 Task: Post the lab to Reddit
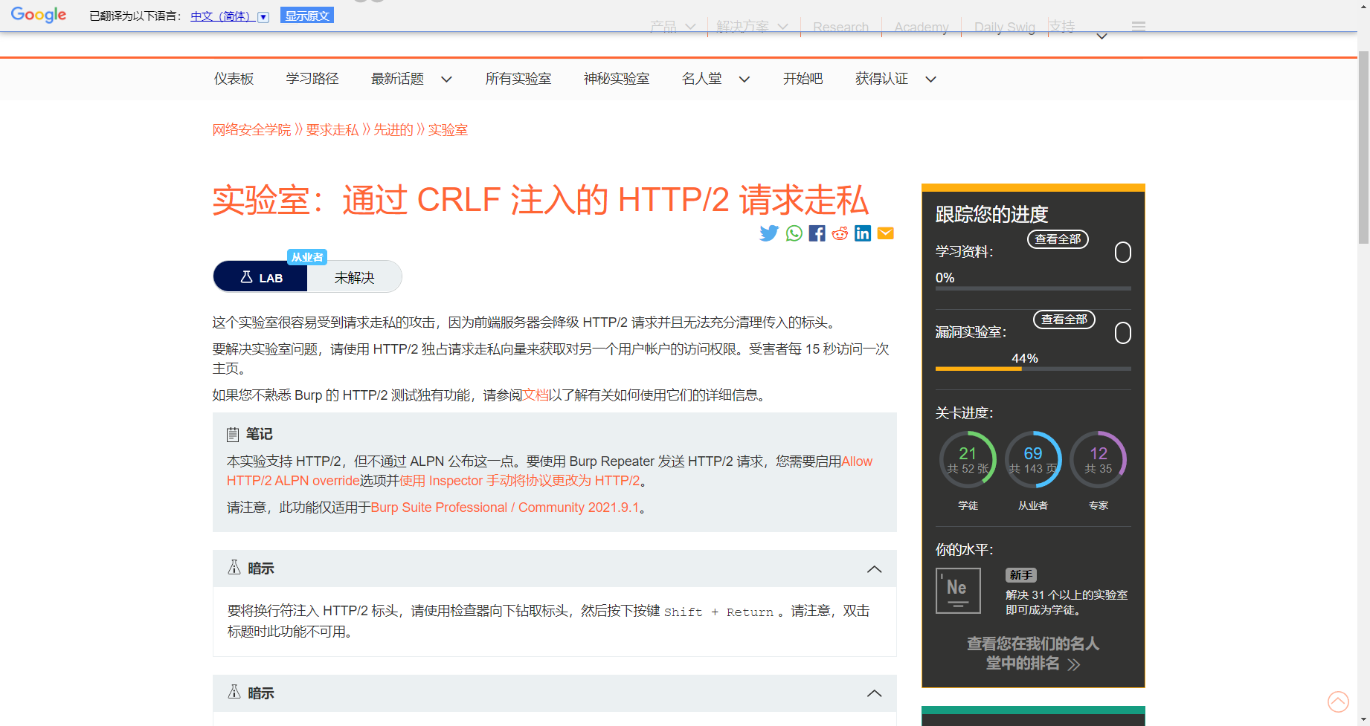[x=839, y=233]
